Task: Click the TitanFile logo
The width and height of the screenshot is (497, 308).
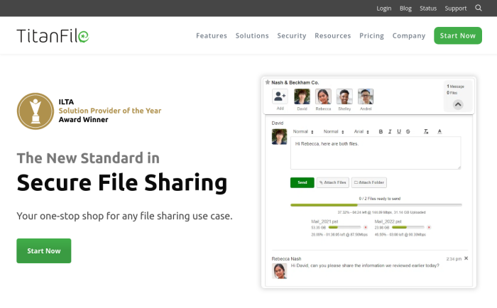Action: (53, 35)
